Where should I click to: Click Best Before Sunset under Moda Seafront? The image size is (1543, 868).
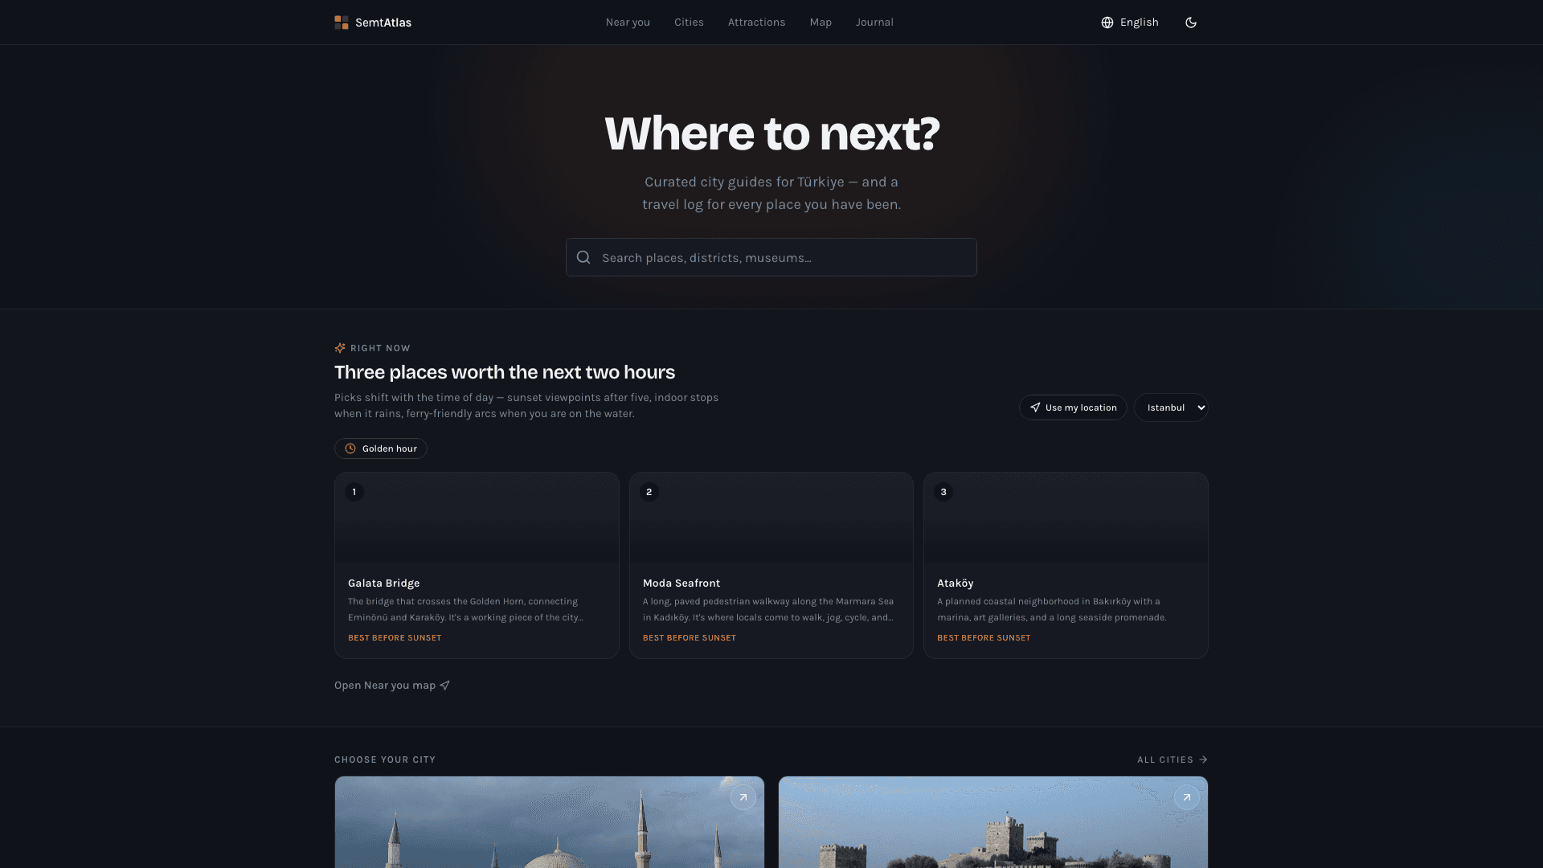[x=690, y=638]
